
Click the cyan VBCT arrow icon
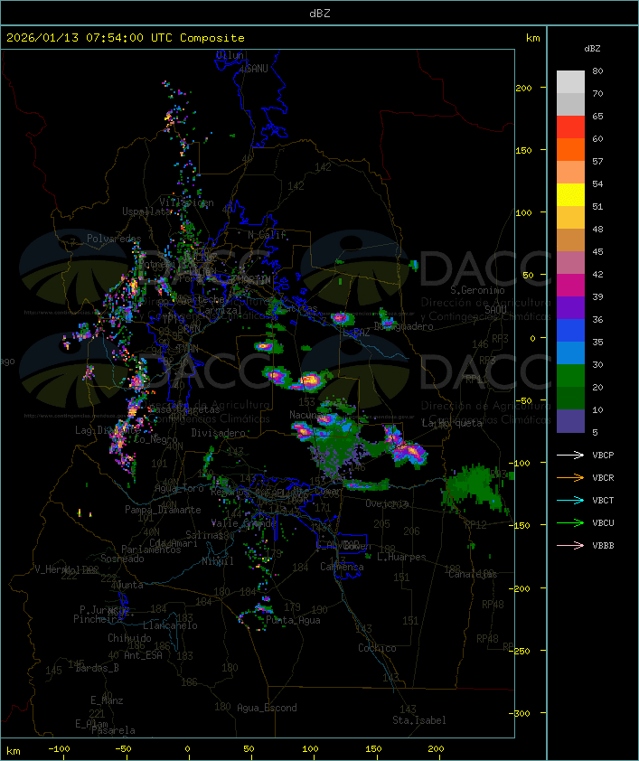(570, 500)
